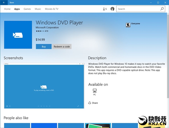Image resolution: width=169 pixels, height=128 pixels.
Task: Click the Share icon
Action: 90,103
